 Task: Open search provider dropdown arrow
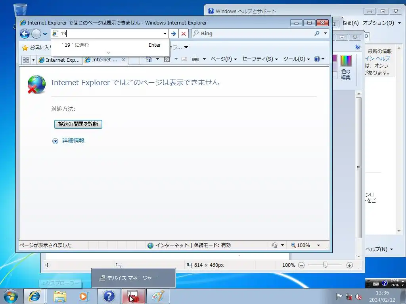tap(325, 33)
